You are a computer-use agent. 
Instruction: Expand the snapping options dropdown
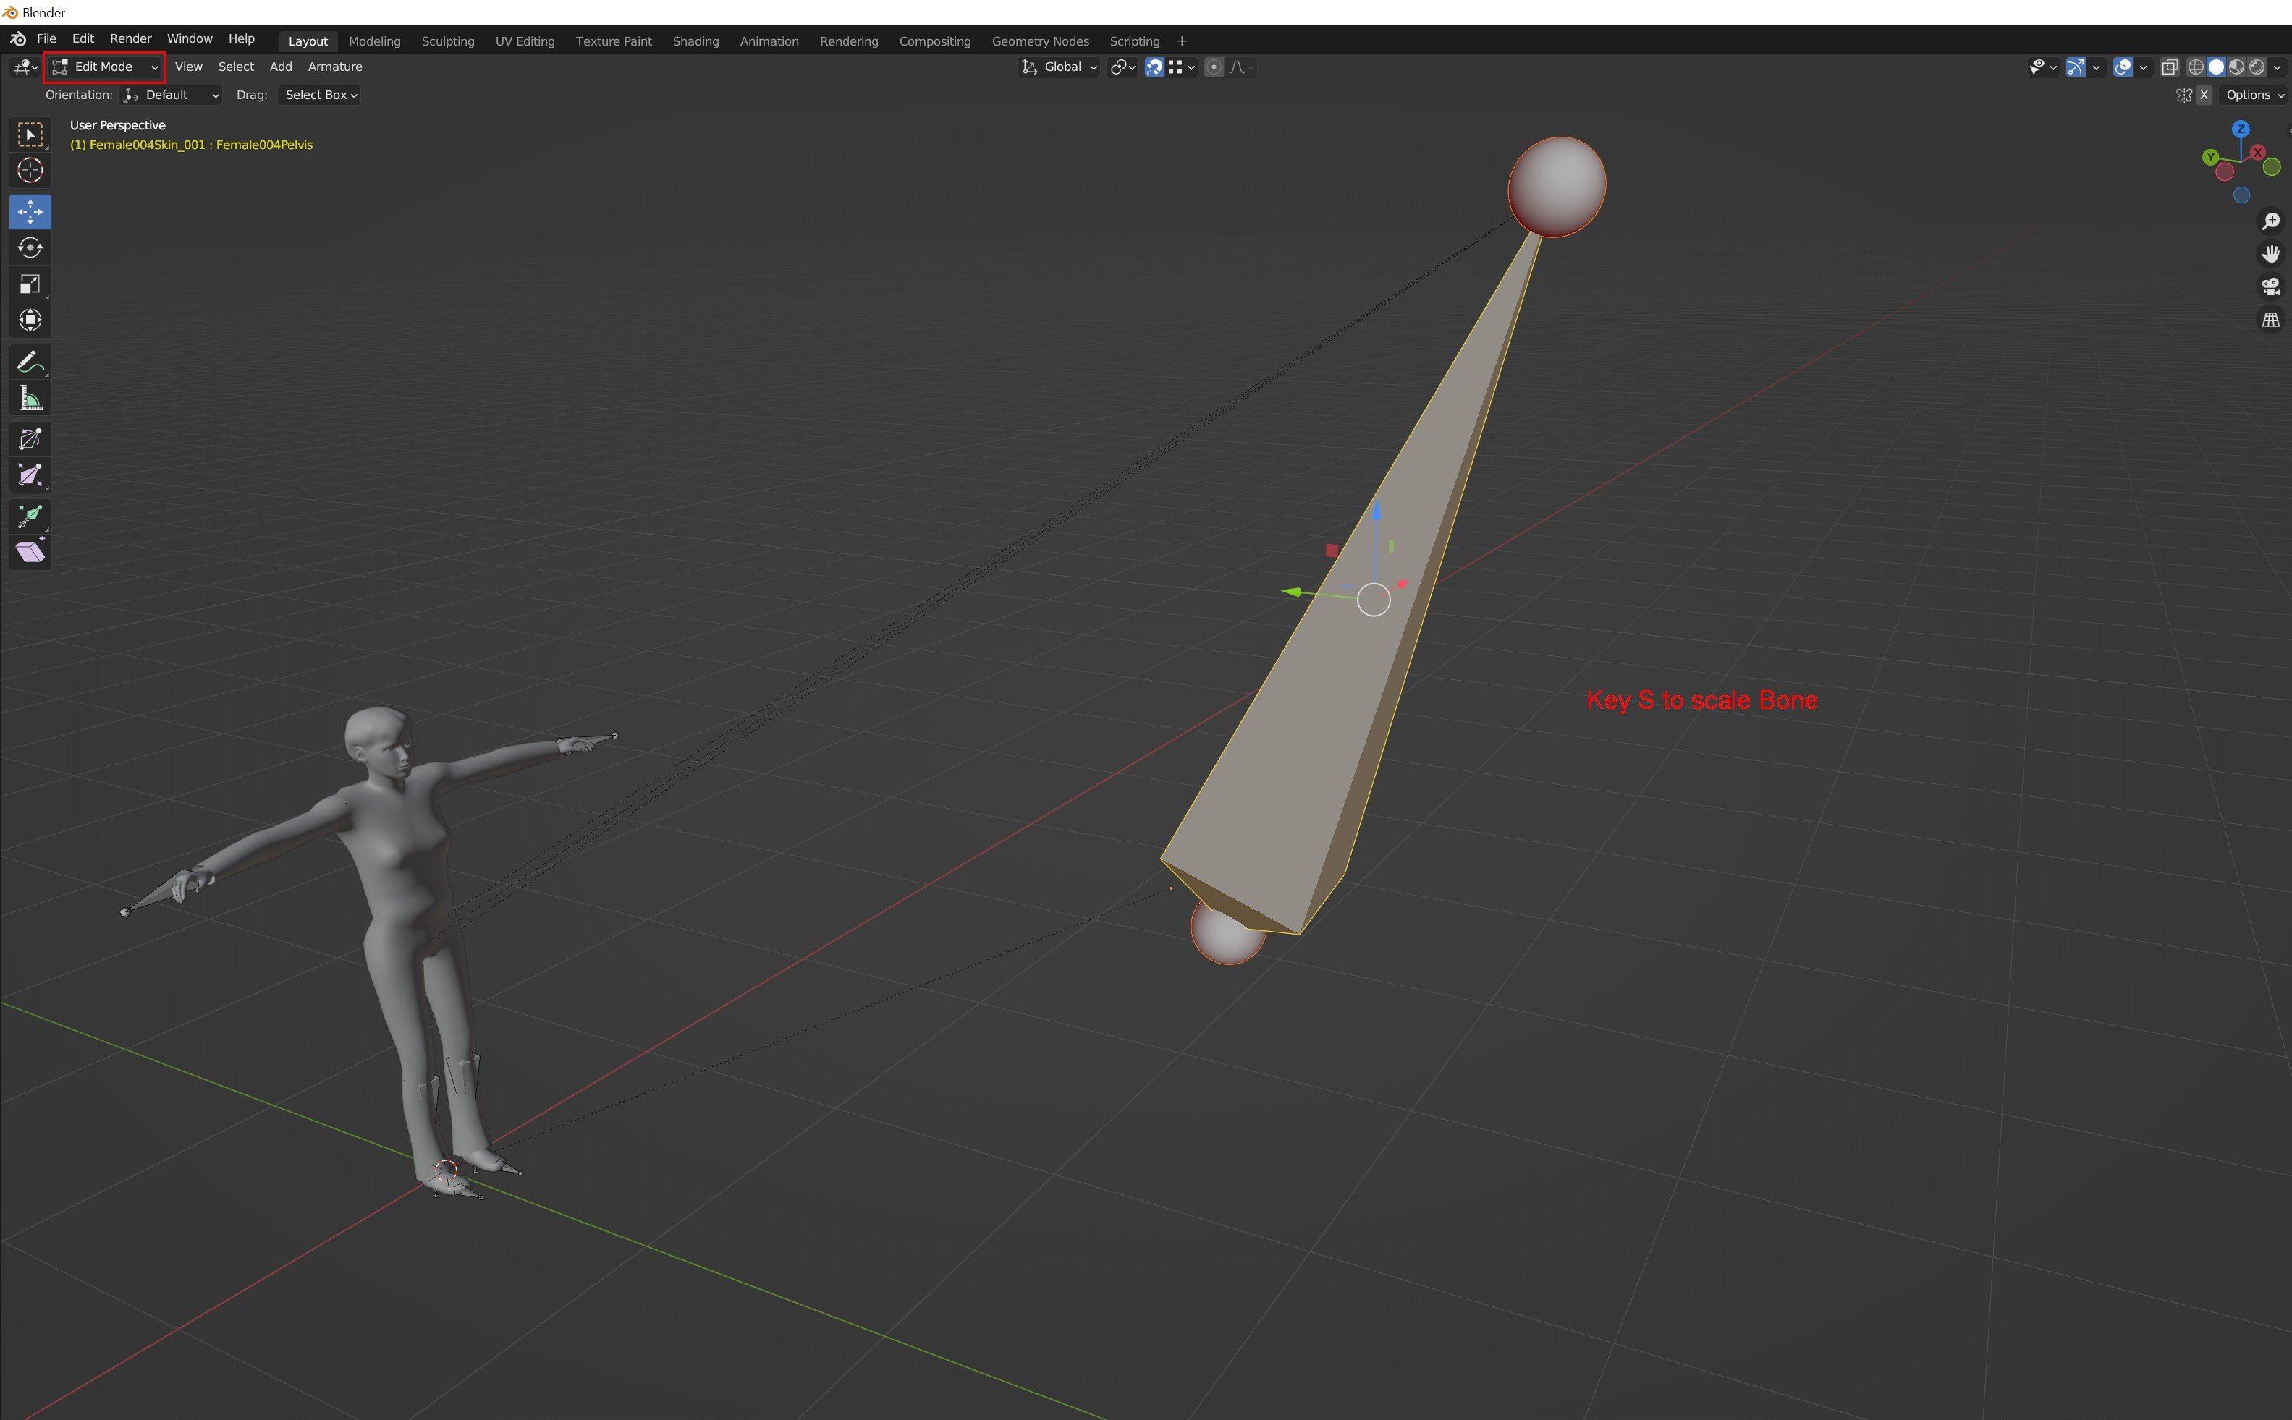tap(1181, 67)
